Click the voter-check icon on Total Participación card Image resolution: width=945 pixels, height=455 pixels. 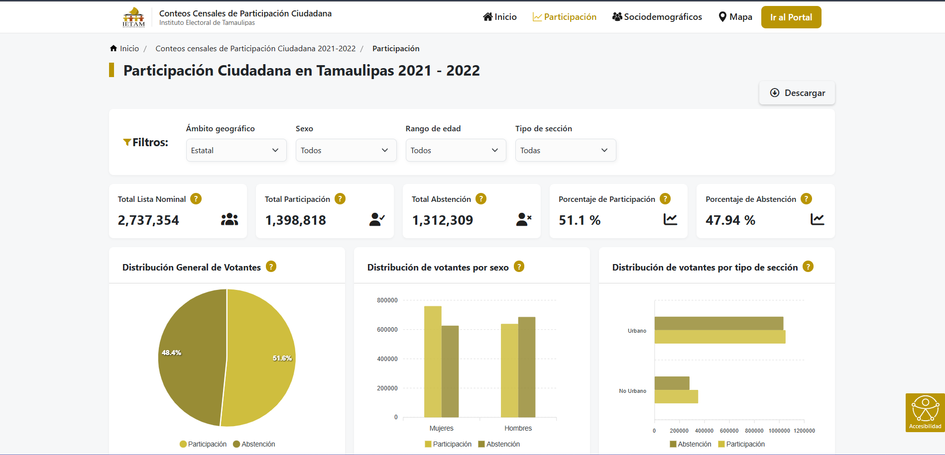(x=376, y=219)
